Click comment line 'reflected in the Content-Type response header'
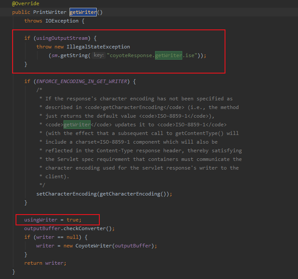Screen dimensions: 298x279 [141, 151]
